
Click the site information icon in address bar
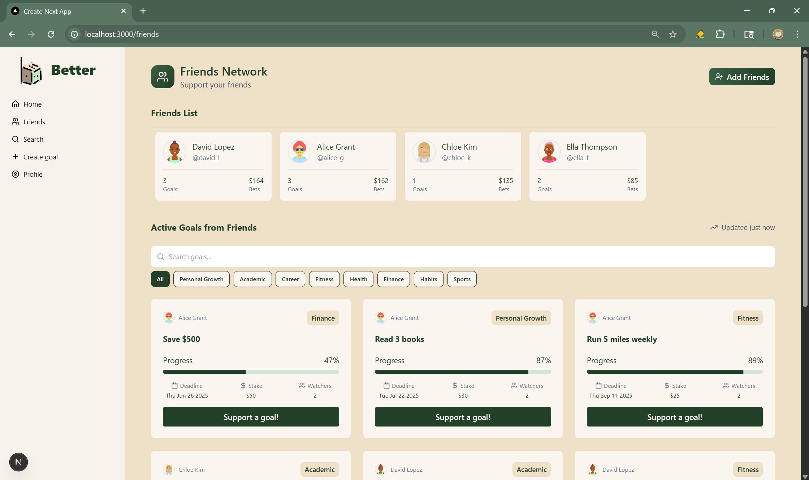point(74,34)
